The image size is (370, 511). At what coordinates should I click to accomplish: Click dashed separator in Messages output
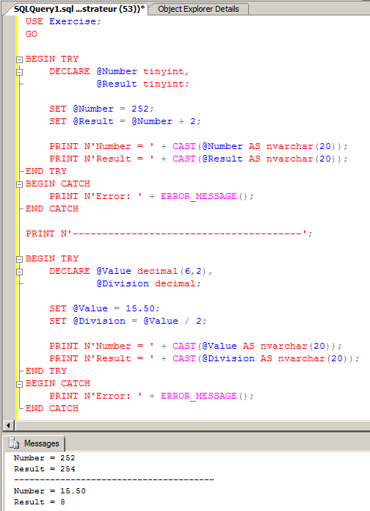click(114, 479)
